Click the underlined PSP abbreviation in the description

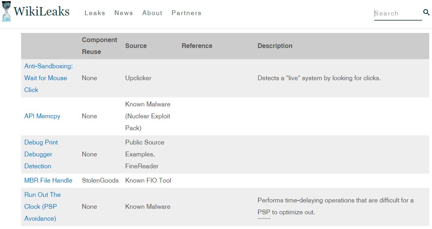(263, 212)
